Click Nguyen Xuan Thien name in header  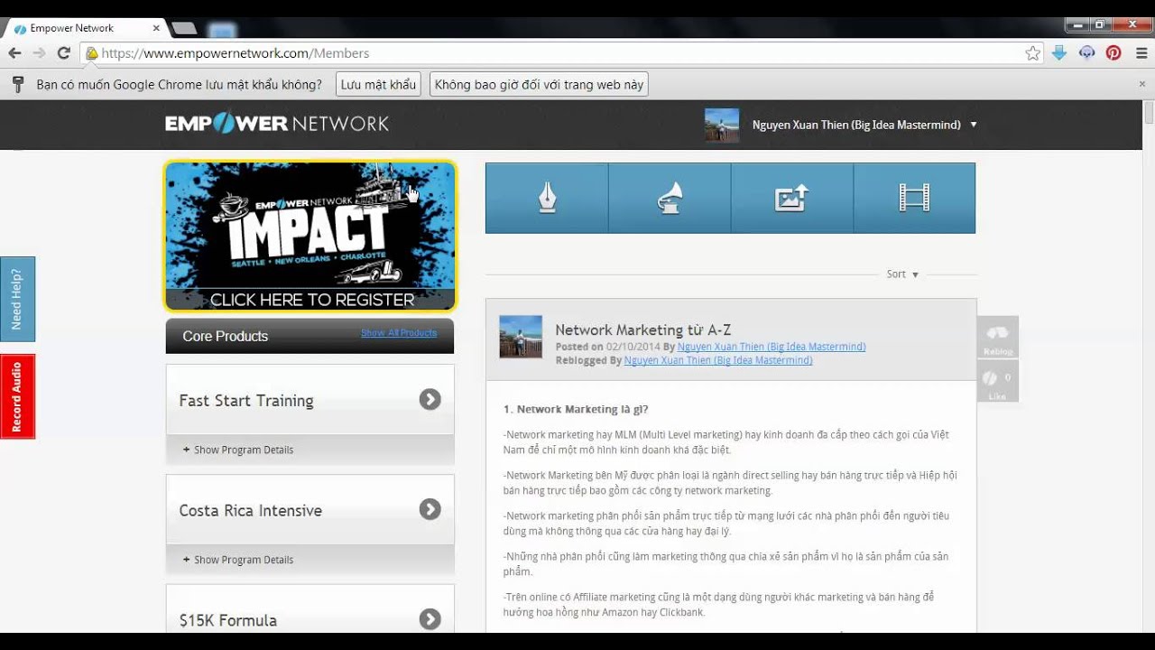[856, 125]
